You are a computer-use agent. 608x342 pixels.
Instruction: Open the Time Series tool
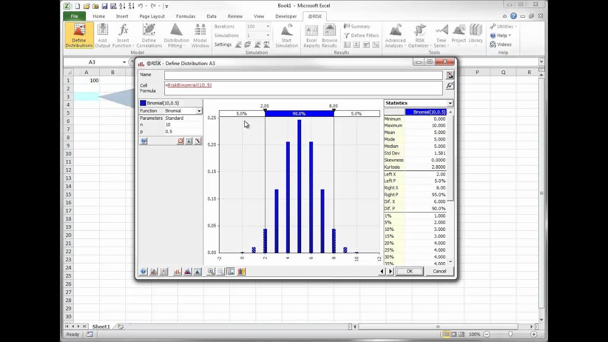tap(441, 36)
